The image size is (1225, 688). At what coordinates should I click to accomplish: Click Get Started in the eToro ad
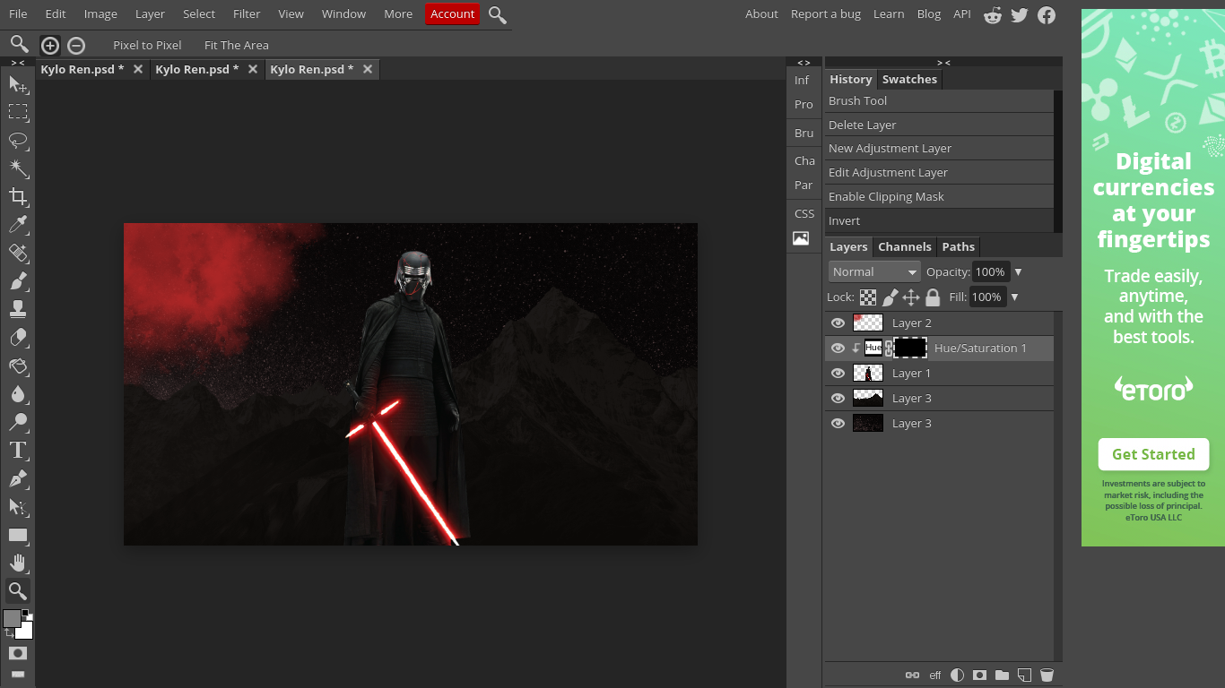pos(1153,454)
